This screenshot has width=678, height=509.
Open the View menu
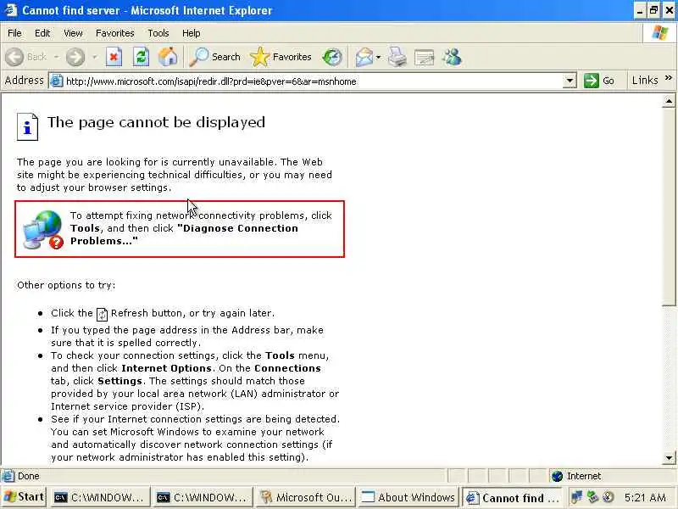tap(73, 33)
